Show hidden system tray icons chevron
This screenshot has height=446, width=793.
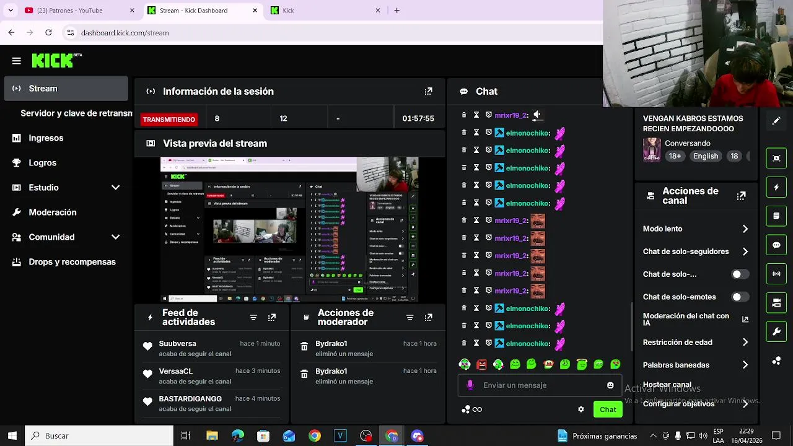pos(653,435)
